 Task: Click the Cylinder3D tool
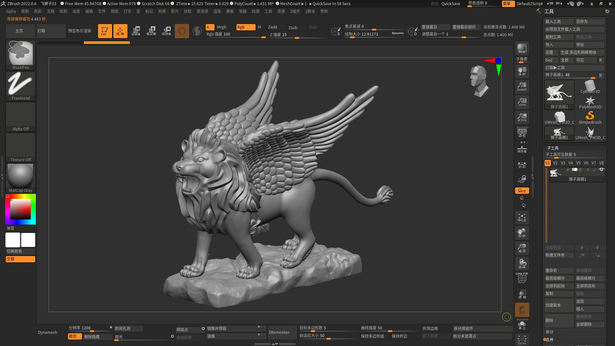(590, 85)
